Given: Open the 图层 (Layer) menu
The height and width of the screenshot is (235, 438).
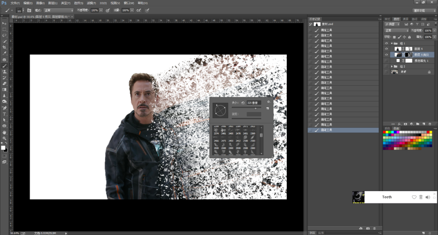Looking at the screenshot, I should [x=52, y=3].
